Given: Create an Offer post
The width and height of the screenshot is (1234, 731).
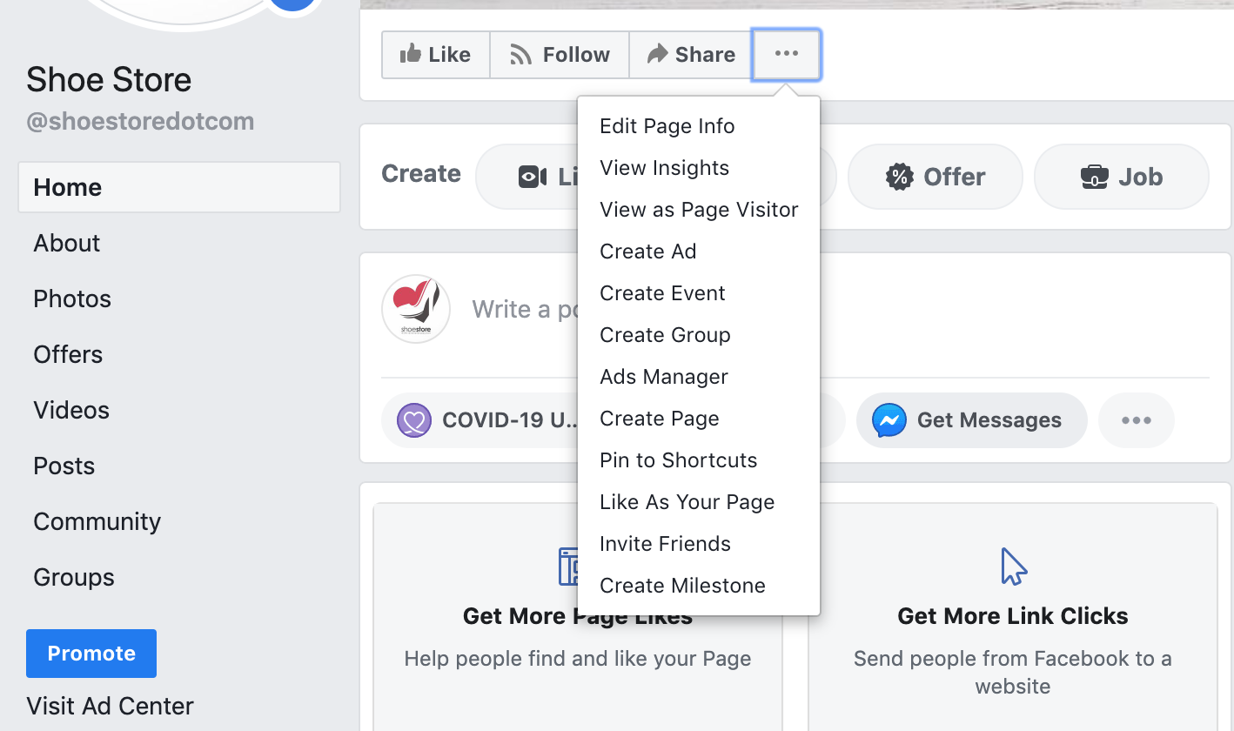Looking at the screenshot, I should [936, 177].
